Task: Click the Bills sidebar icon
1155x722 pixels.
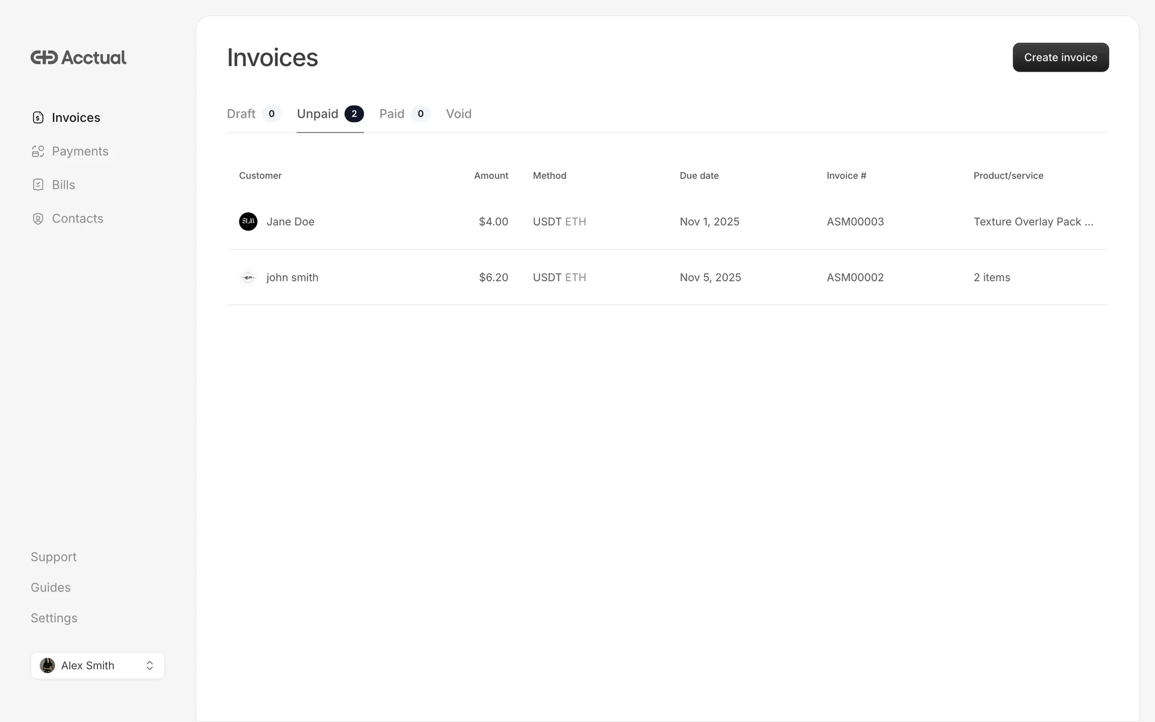Action: [x=38, y=185]
